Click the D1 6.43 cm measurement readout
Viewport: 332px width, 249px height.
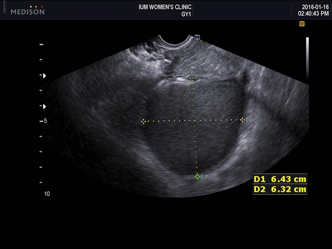280,179
